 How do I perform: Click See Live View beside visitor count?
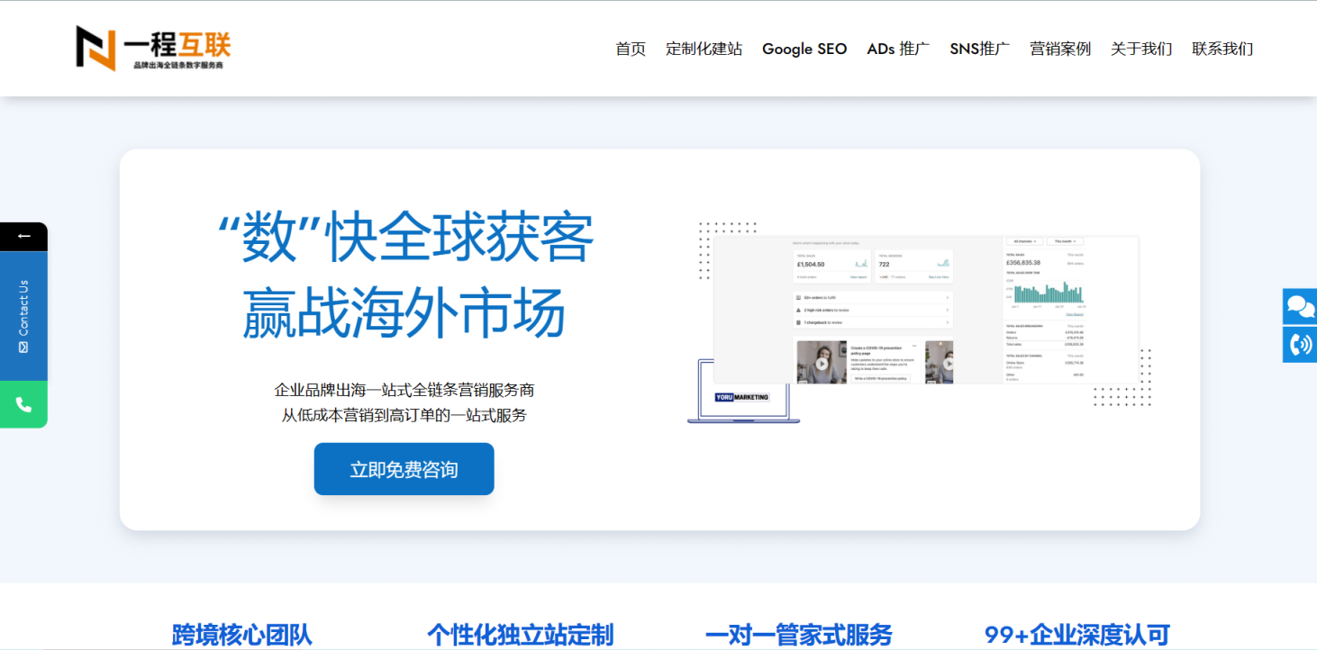click(x=940, y=277)
